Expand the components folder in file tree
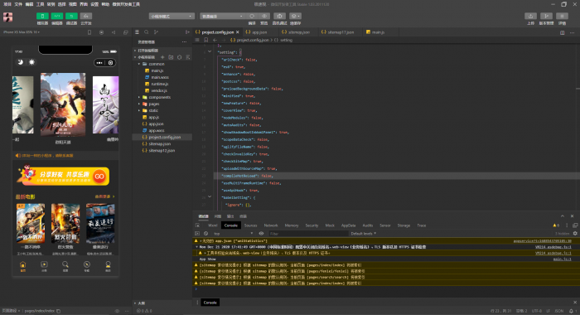This screenshot has width=580, height=315. [x=159, y=97]
